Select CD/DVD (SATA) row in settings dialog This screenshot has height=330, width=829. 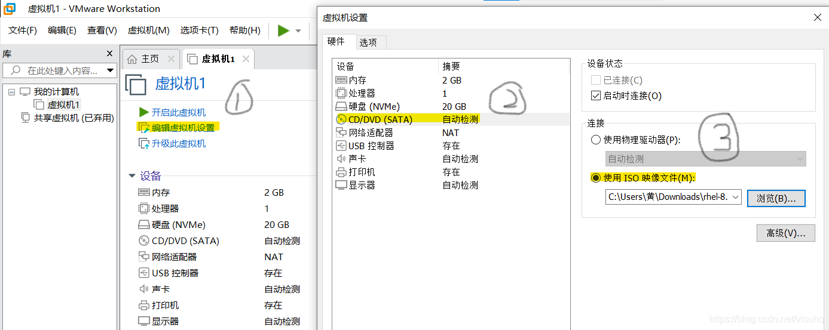451,119
